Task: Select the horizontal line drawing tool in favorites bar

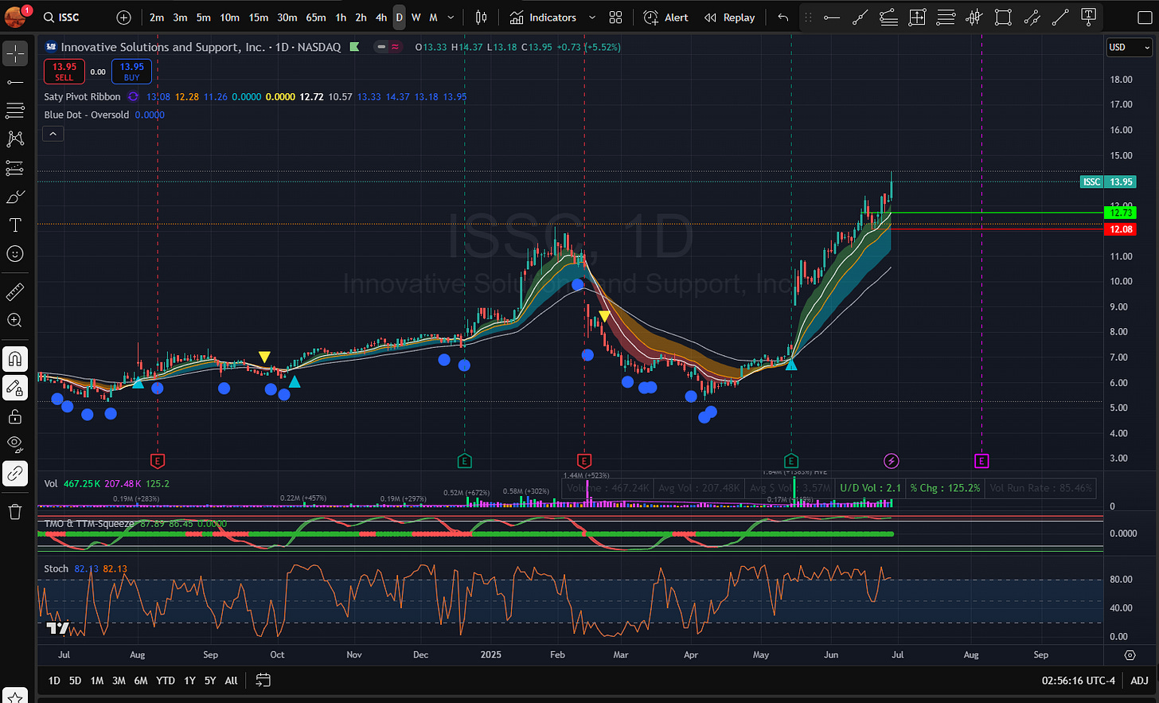Action: click(832, 18)
